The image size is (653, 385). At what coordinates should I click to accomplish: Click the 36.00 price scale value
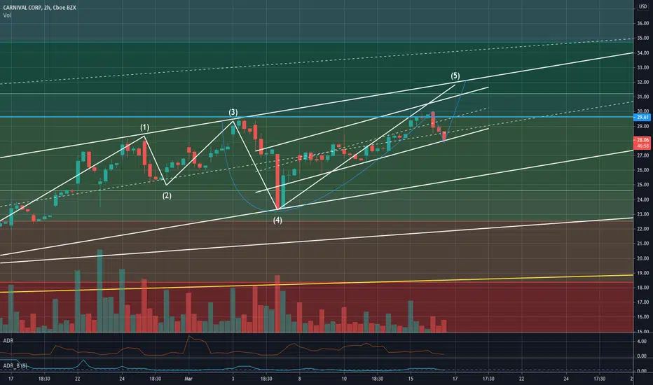pos(642,23)
